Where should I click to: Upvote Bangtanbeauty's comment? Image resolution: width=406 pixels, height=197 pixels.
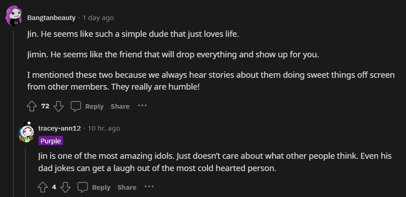[31, 106]
